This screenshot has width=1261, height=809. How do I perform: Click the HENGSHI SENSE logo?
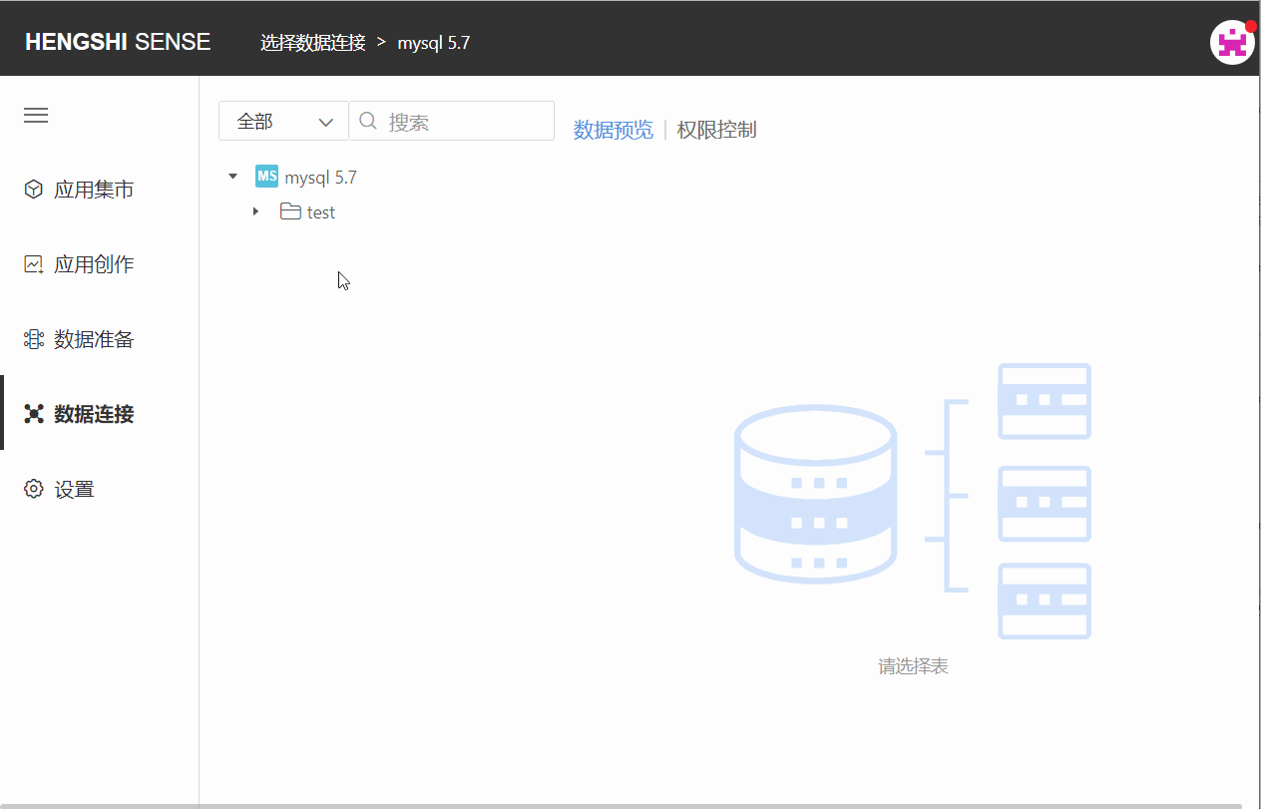point(118,42)
